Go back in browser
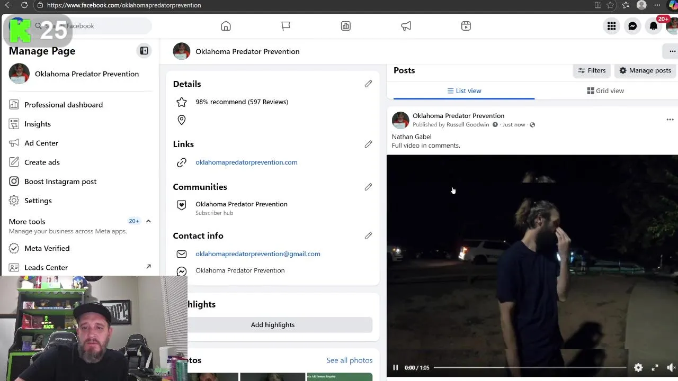 (8, 5)
